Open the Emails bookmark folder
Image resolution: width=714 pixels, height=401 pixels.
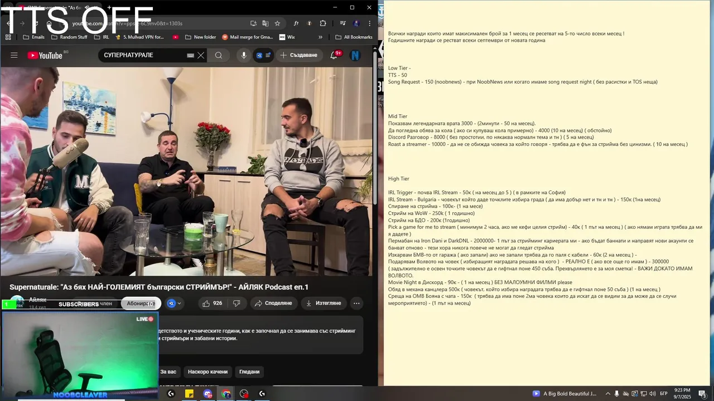click(33, 37)
